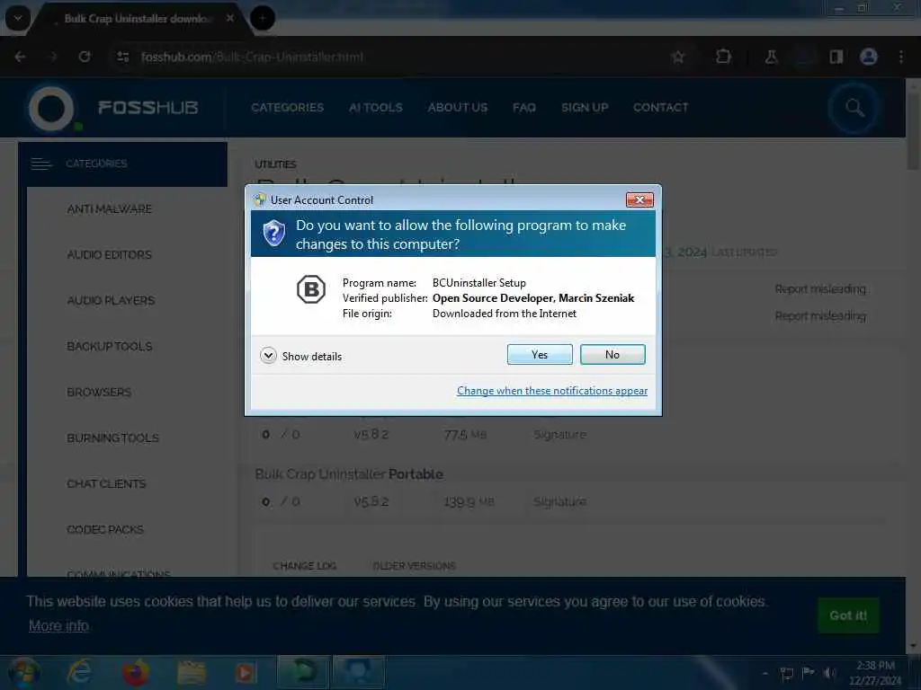The image size is (921, 690).
Task: Open SIGN UP navigation item
Action: pyautogui.click(x=585, y=108)
